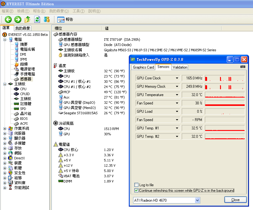The image size is (253, 210).
Task: Click the 偵測到機箱侵入 chassis intrusion row
Action: (x=83, y=55)
